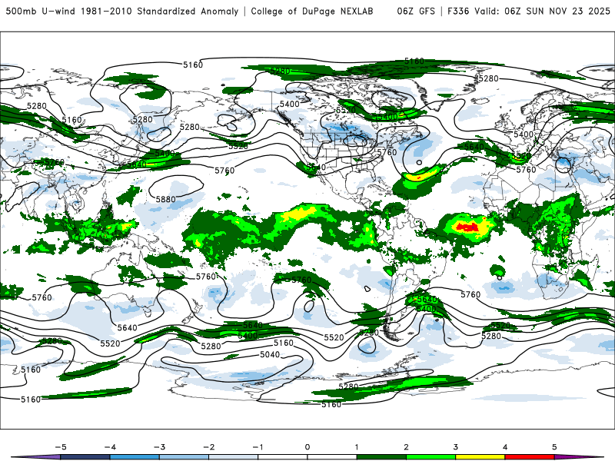Select the bright green swatch between 2 and 3
The height and width of the screenshot is (461, 615).
pyautogui.click(x=431, y=457)
